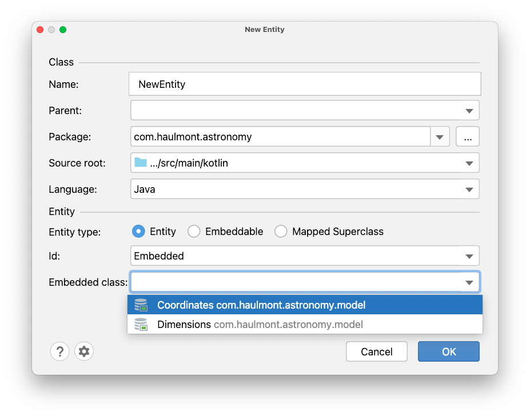Screen dimensions: 530x417
Task: Select Dimensions from the suggestion list
Action: tap(257, 324)
